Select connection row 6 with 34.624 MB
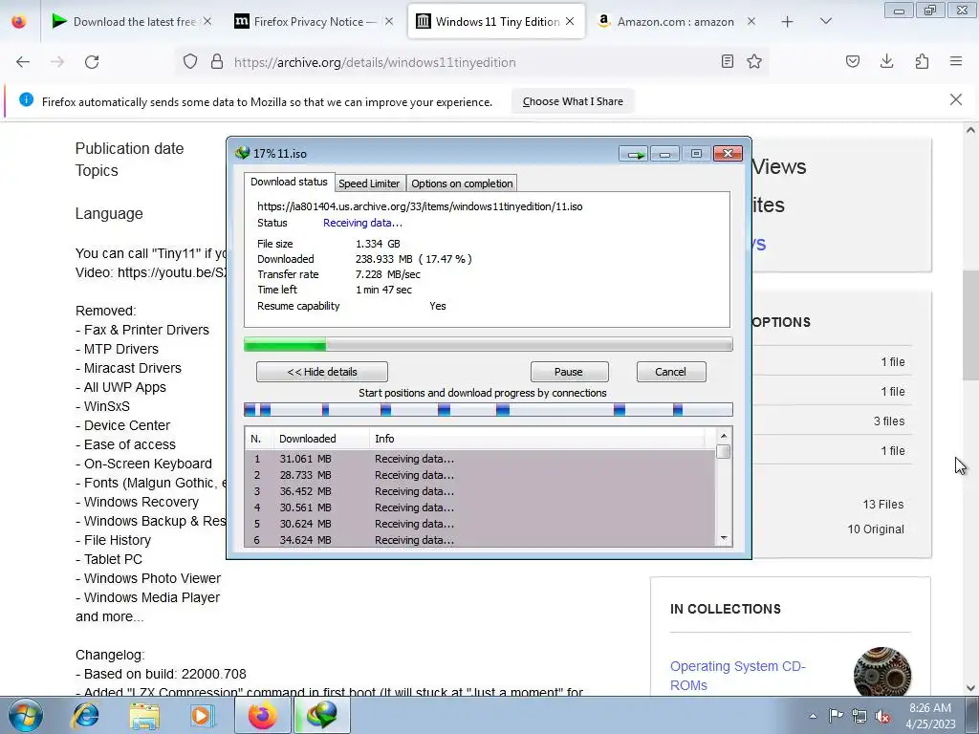 [x=480, y=540]
